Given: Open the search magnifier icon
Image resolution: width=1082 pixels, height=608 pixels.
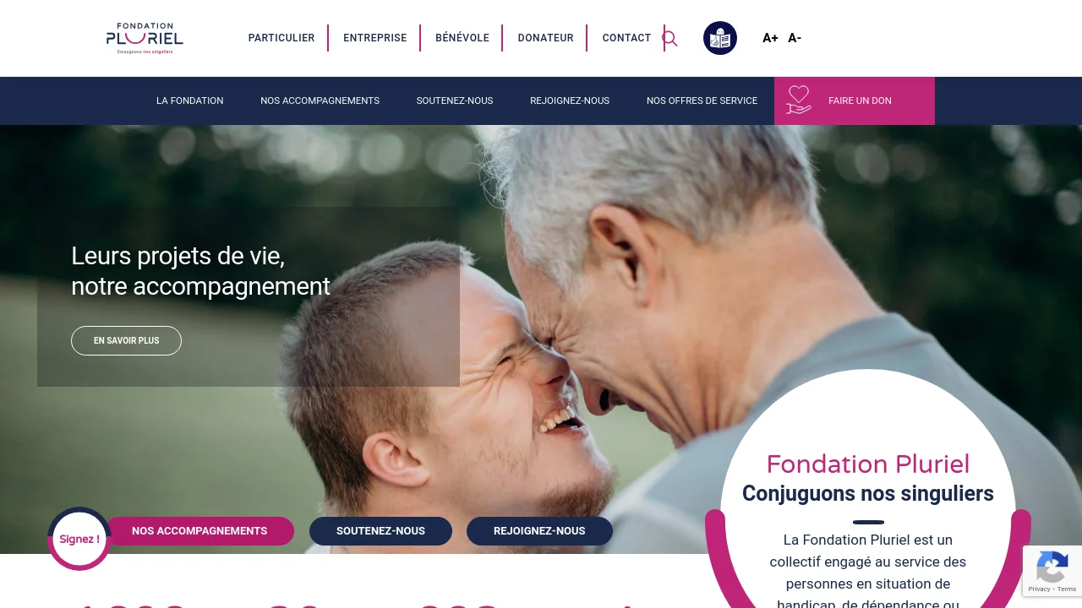Looking at the screenshot, I should (x=669, y=38).
